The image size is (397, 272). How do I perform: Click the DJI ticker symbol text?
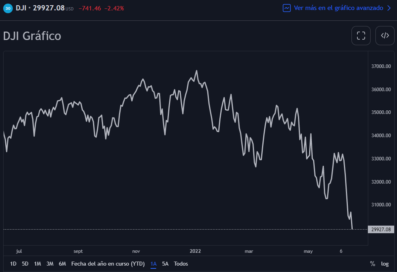point(22,8)
